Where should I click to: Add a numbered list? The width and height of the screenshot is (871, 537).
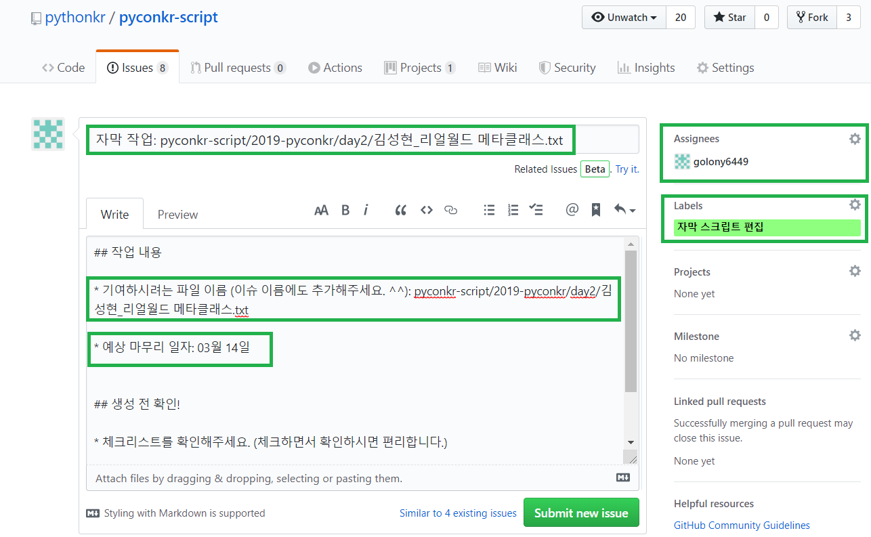coord(513,210)
